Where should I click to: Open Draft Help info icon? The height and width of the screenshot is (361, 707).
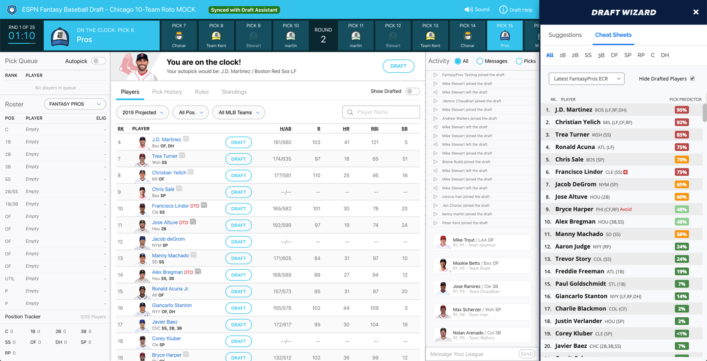click(x=503, y=10)
